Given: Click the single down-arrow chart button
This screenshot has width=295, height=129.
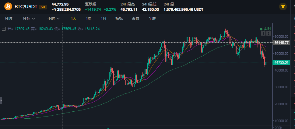Looking at the screenshot, I should coord(263,33).
